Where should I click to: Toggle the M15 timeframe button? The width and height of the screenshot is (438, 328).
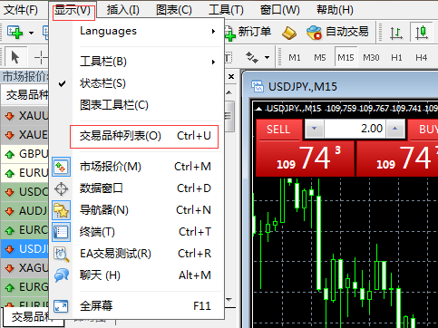tap(346, 57)
